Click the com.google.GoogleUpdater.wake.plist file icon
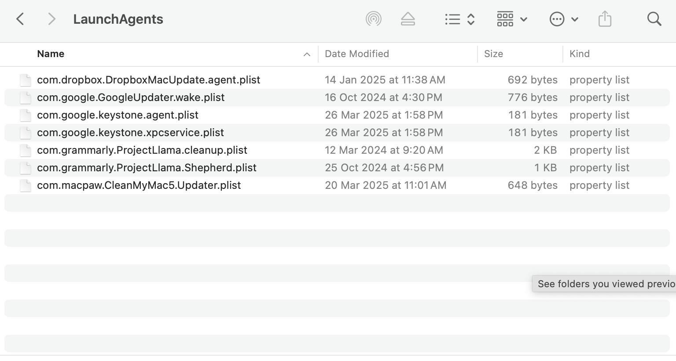This screenshot has height=361, width=676. tap(26, 97)
